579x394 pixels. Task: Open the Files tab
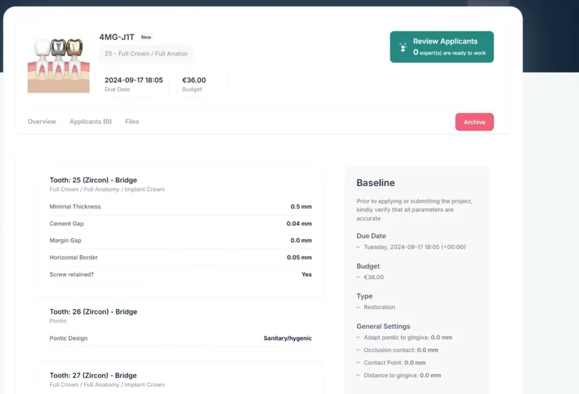pyautogui.click(x=131, y=122)
